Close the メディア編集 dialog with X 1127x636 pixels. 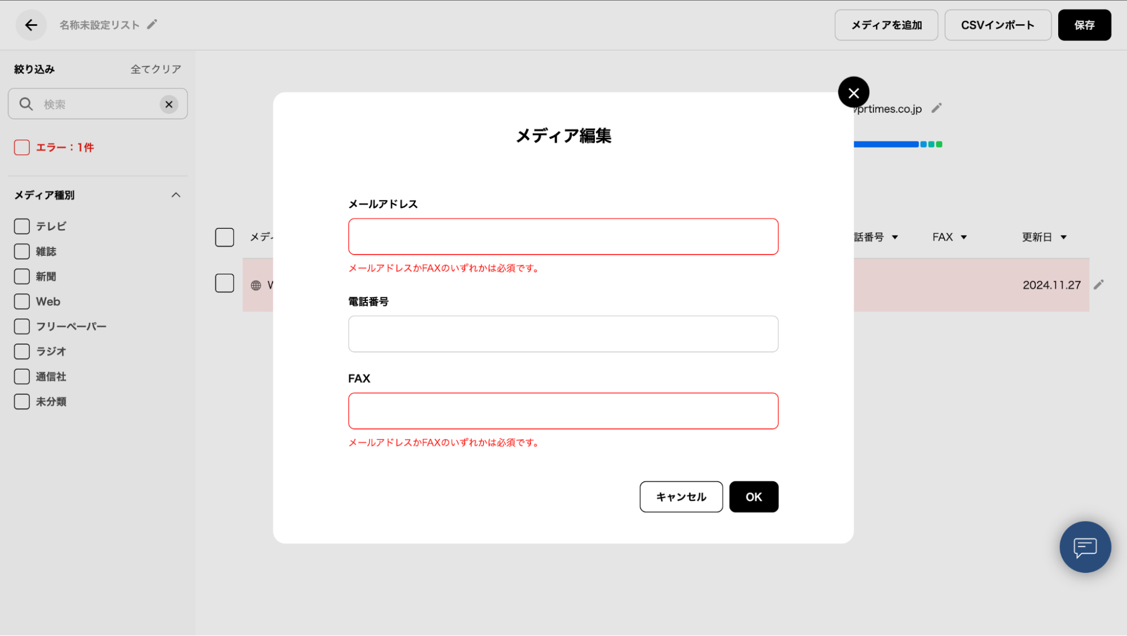[x=853, y=93]
